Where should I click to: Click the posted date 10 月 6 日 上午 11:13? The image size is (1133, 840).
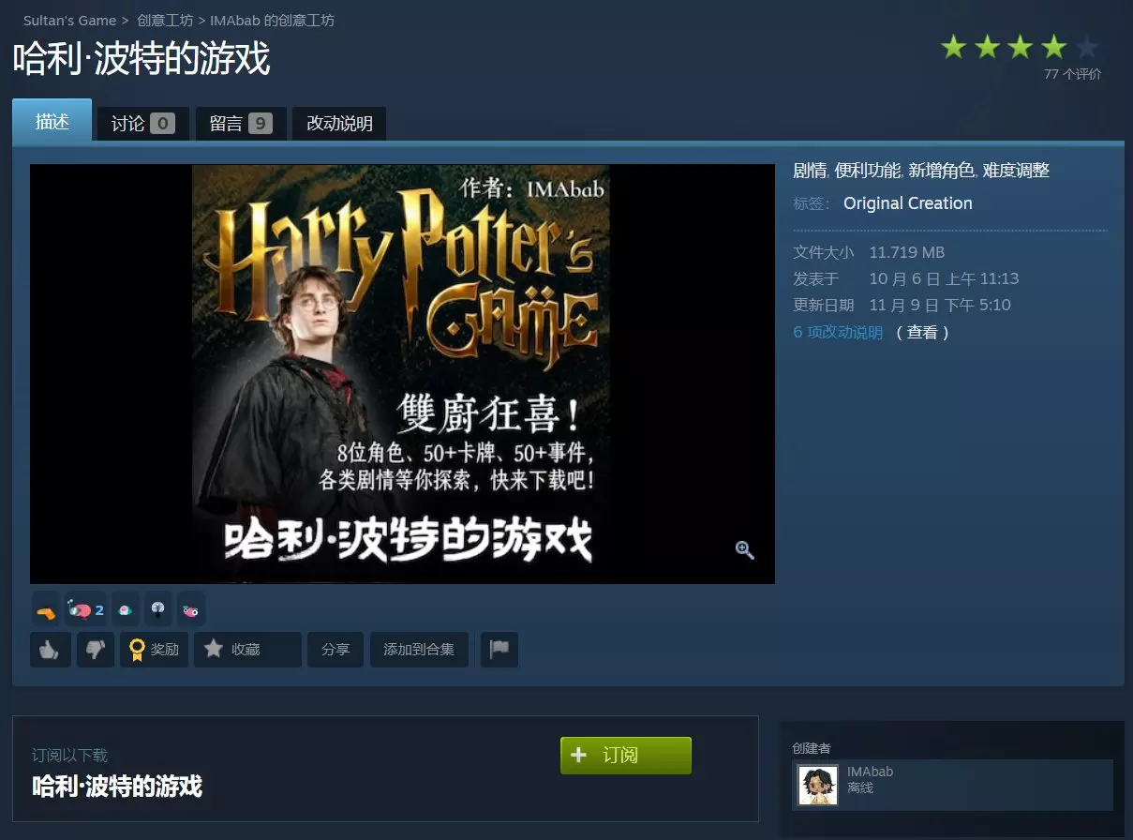[x=944, y=278]
